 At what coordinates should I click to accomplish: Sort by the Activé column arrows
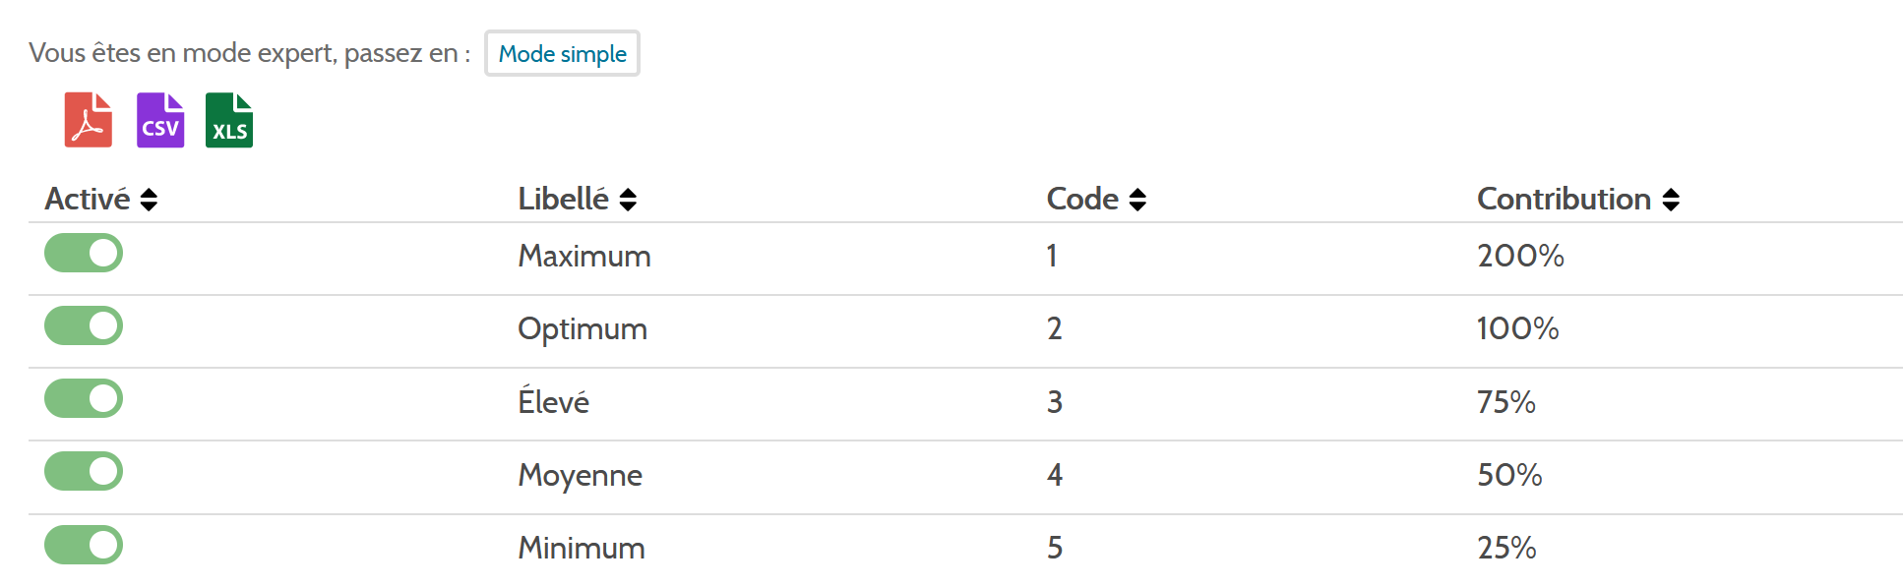tap(149, 200)
